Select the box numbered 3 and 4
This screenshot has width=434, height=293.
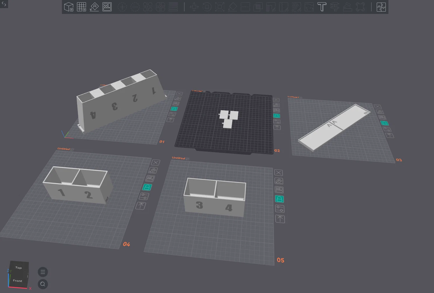[x=215, y=197]
